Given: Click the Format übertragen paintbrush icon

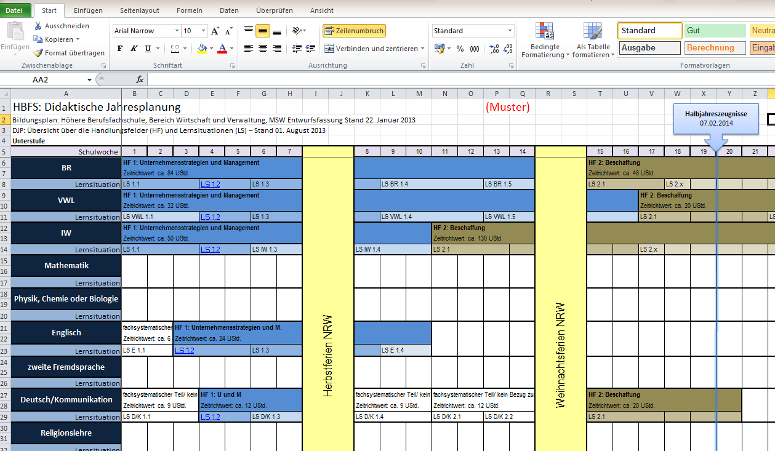Looking at the screenshot, I should click(x=38, y=53).
